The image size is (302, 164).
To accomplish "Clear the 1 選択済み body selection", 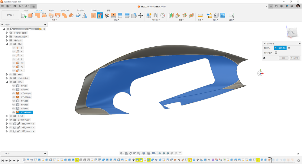I will [289, 48].
